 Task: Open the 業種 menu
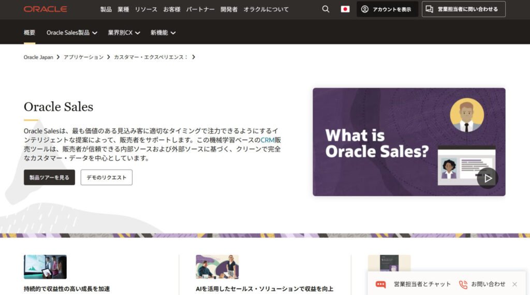click(x=123, y=9)
